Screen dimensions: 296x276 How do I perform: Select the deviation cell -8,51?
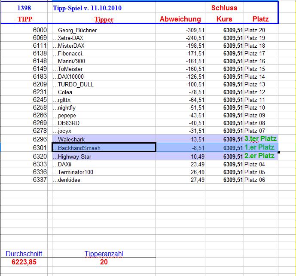pos(180,147)
